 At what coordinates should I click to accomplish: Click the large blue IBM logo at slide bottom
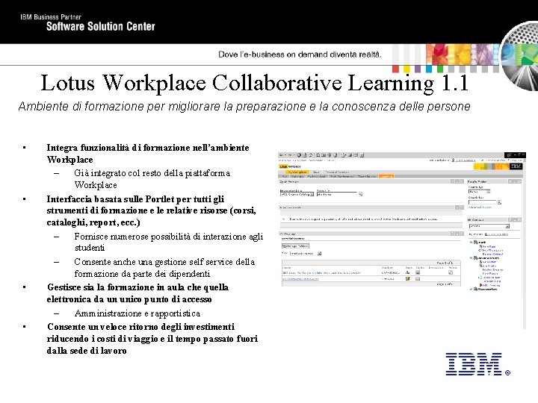click(477, 364)
